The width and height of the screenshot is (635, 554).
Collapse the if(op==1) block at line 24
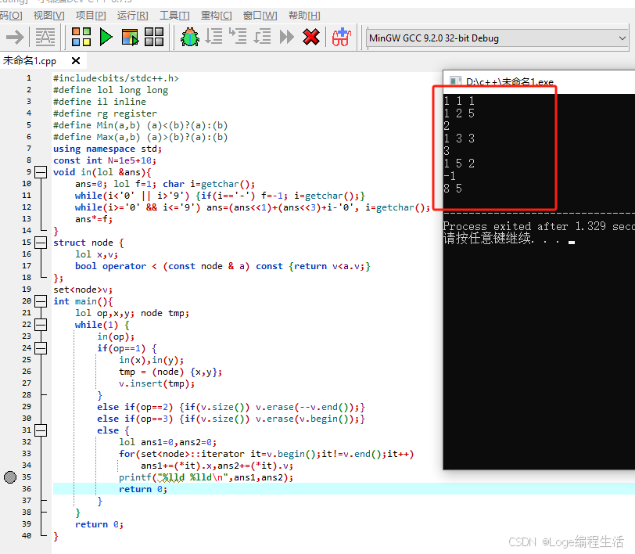pos(41,348)
